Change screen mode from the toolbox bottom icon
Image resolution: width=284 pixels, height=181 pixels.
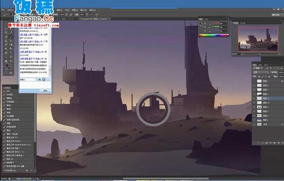11,73
